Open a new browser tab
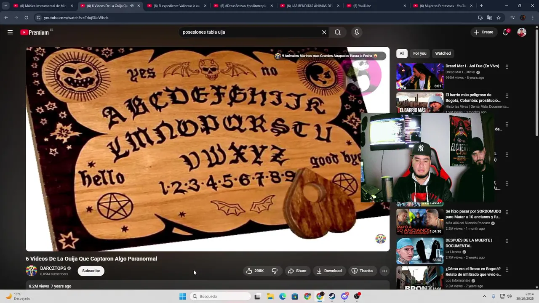The image size is (539, 303). tap(481, 6)
